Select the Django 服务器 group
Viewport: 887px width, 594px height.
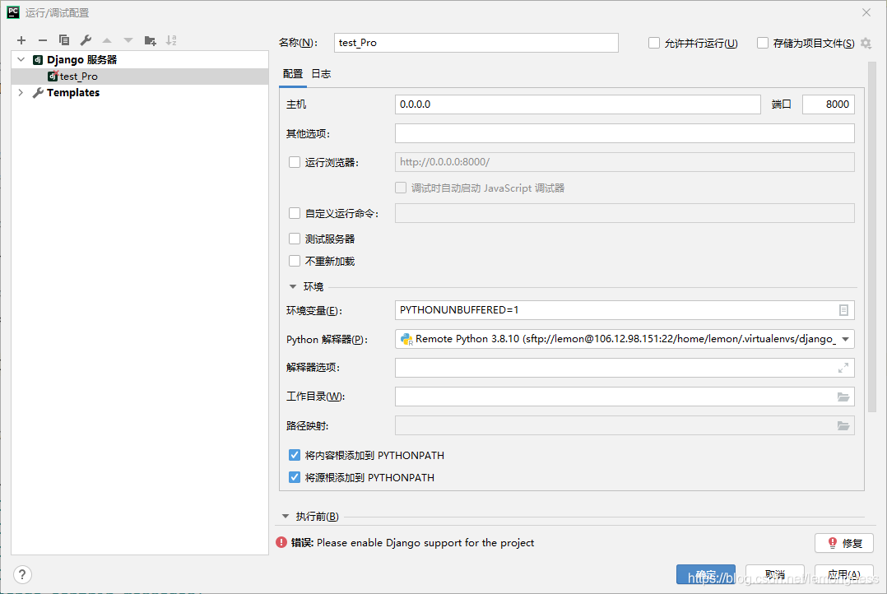coord(81,59)
